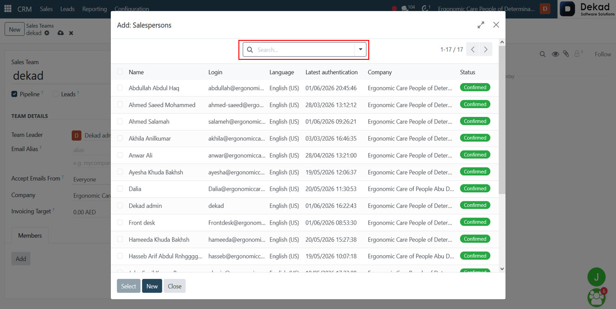
Task: Sort by the Login column header
Action: pyautogui.click(x=215, y=72)
